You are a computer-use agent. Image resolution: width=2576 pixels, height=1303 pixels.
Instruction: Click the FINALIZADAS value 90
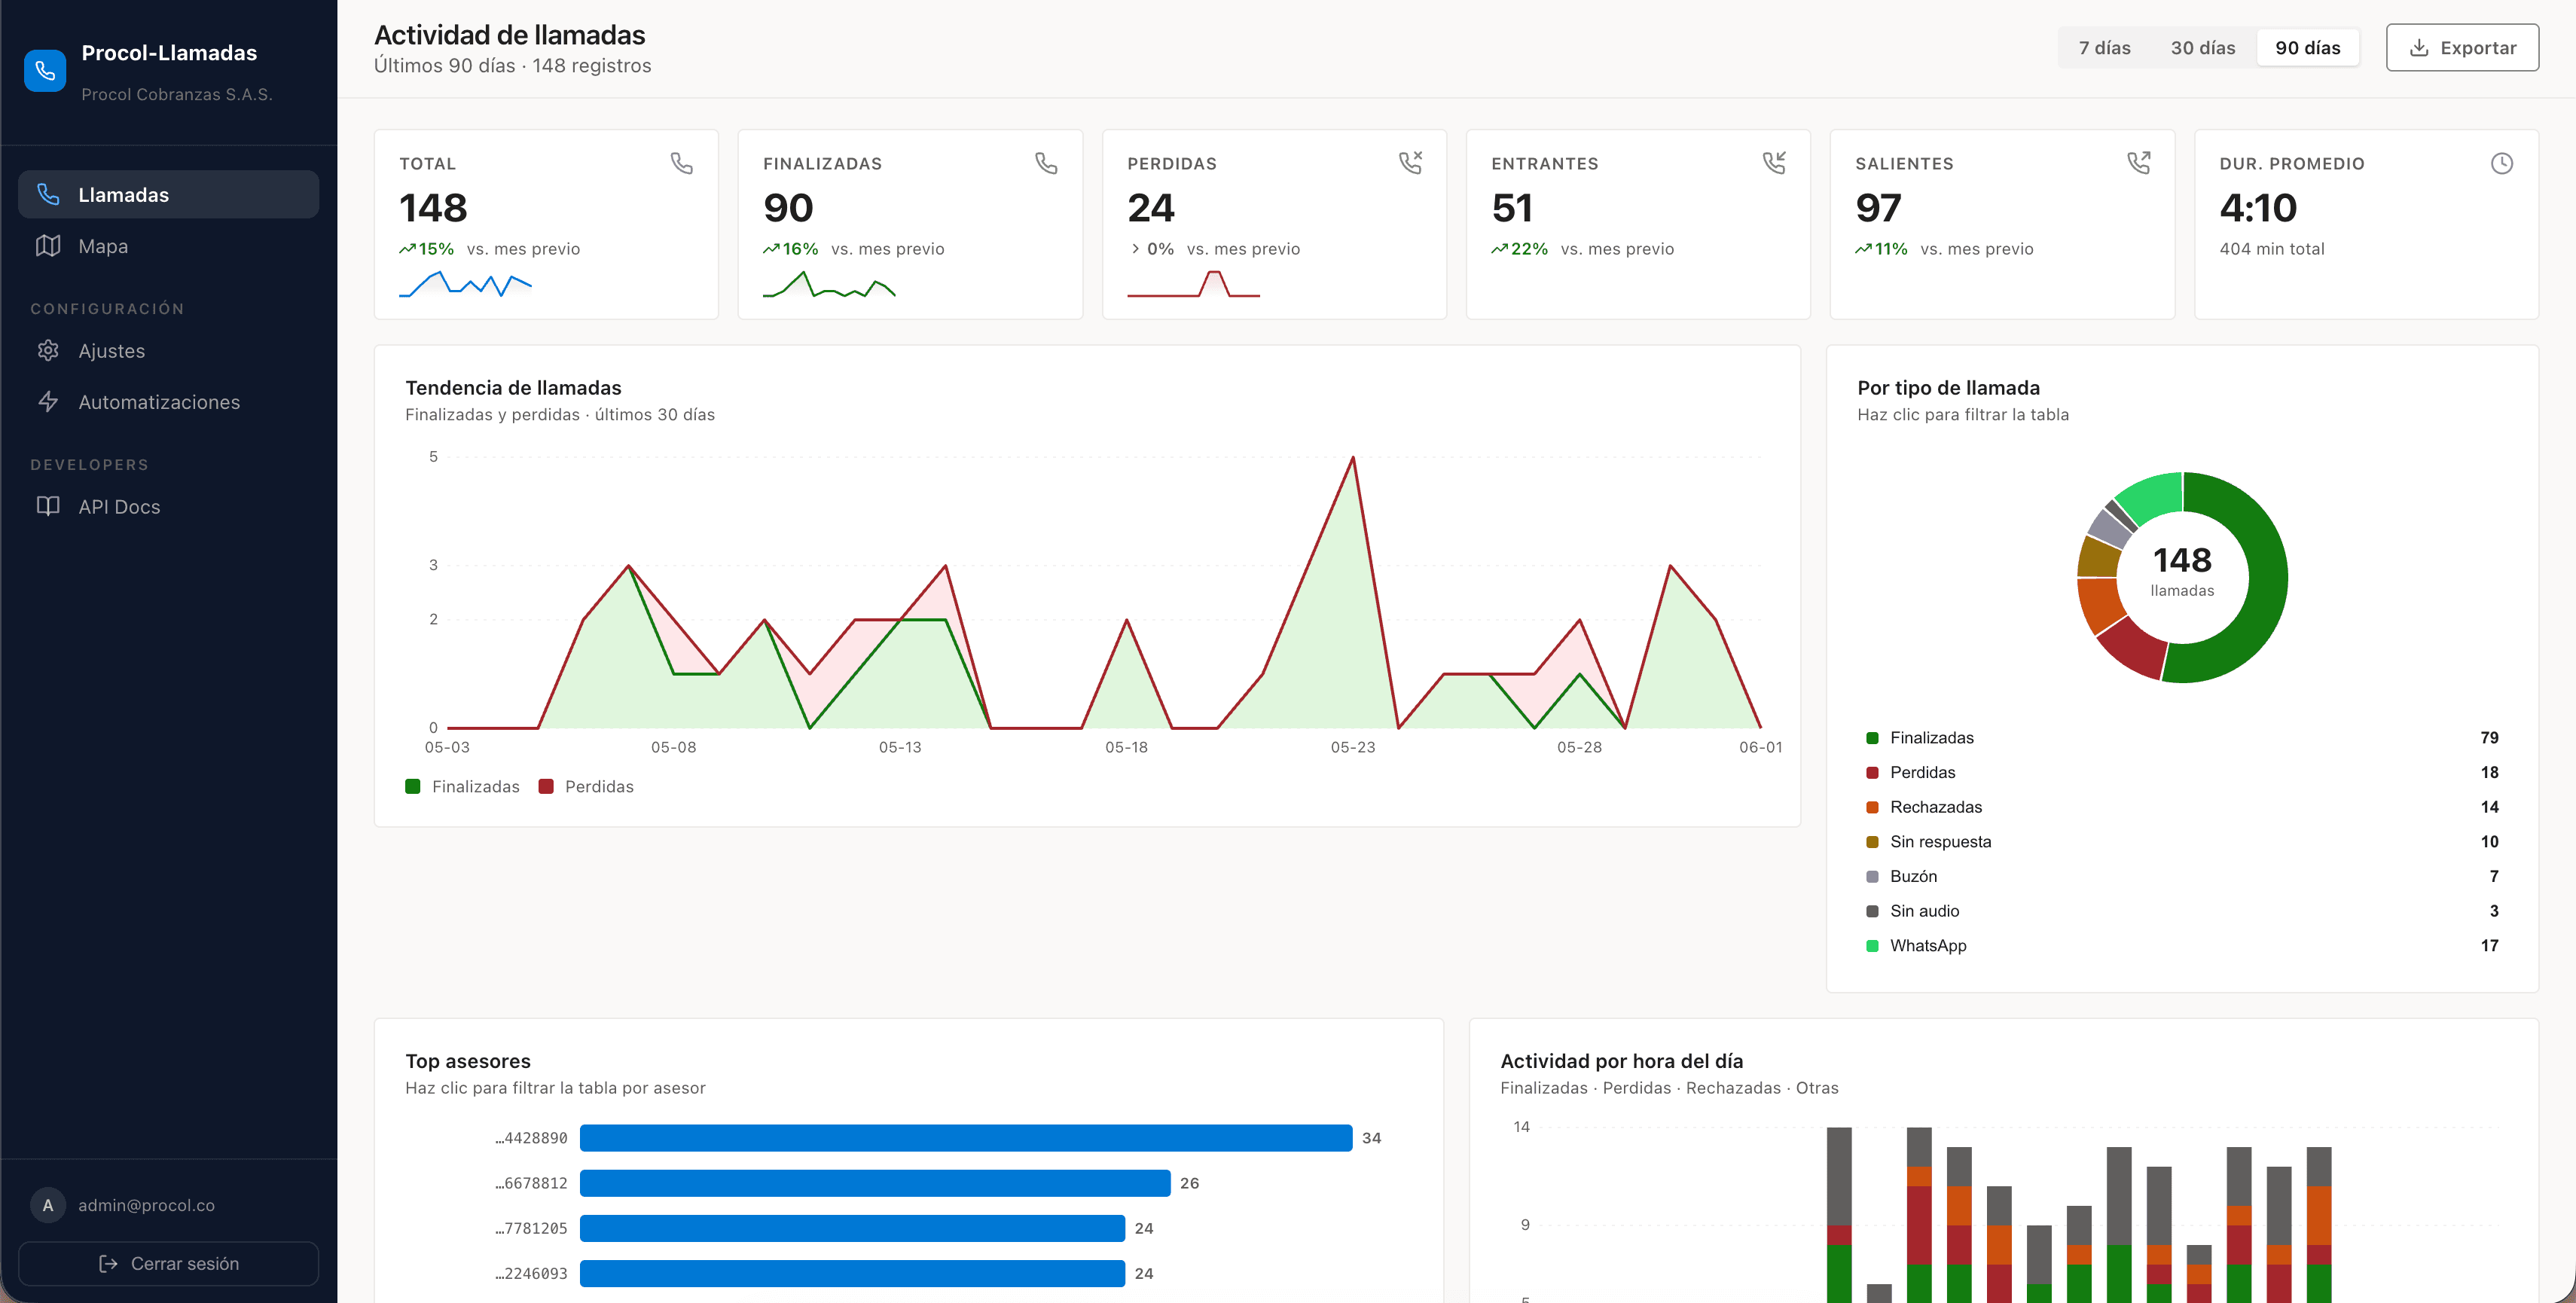788,208
